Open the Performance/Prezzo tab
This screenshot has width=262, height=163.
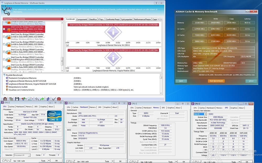click(x=142, y=19)
